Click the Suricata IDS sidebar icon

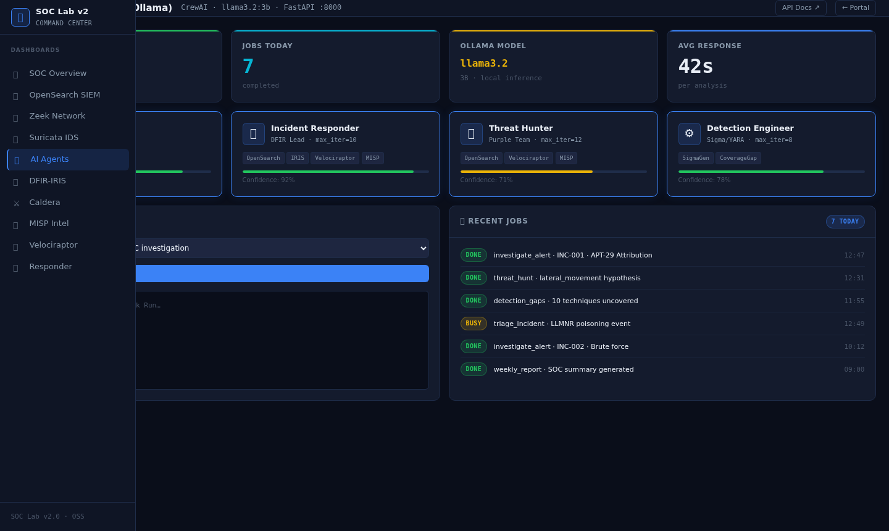[15, 137]
